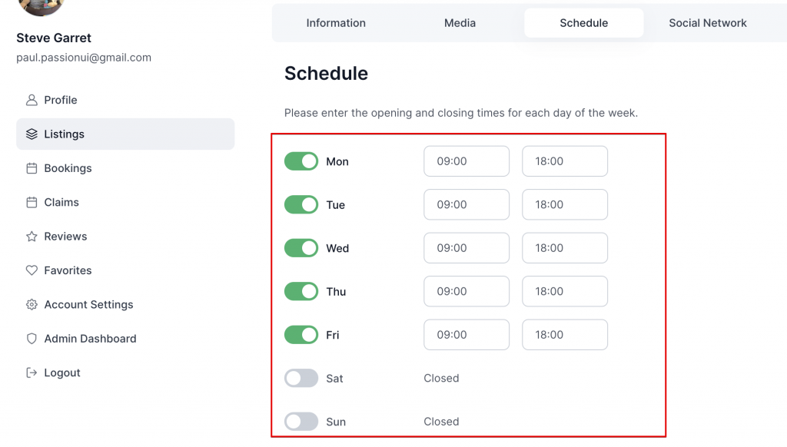Screen dimensions: 787x447
Task: Click Monday opening time 09:00 field
Action: click(467, 161)
